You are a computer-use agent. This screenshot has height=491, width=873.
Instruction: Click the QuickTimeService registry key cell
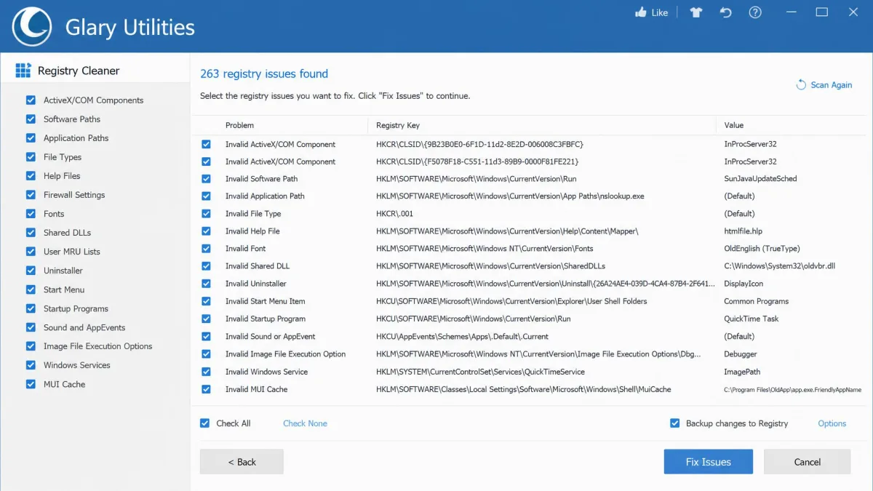pos(480,372)
